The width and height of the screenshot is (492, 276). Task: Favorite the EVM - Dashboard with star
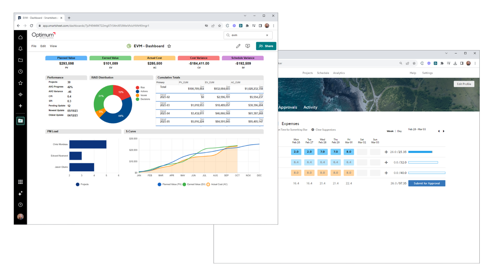pyautogui.click(x=169, y=46)
